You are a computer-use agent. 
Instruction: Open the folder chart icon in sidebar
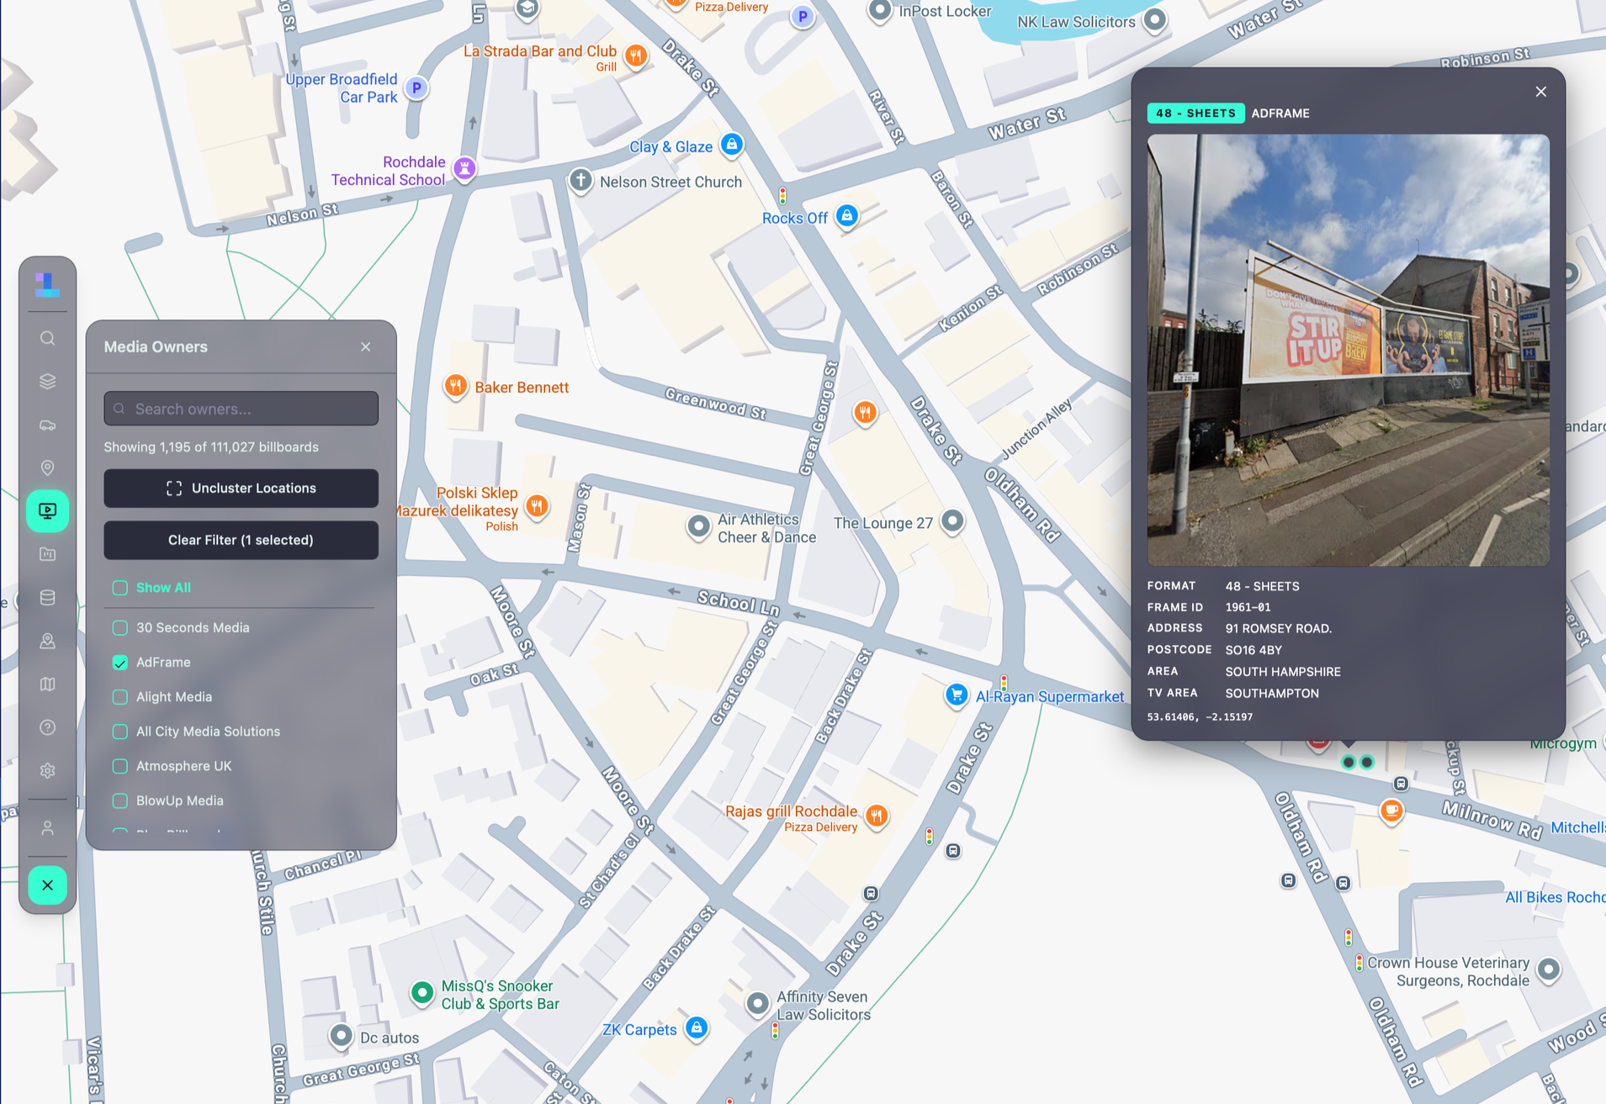(48, 554)
